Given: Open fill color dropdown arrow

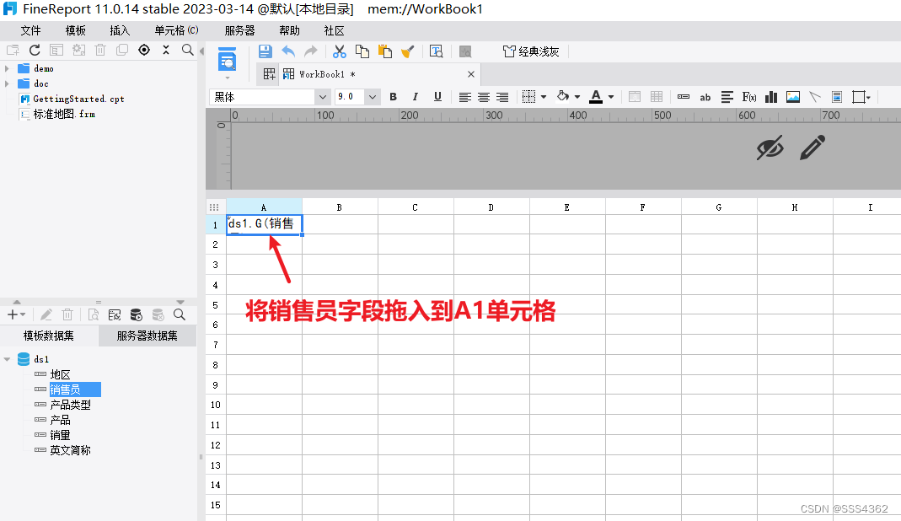Looking at the screenshot, I should click(x=577, y=97).
